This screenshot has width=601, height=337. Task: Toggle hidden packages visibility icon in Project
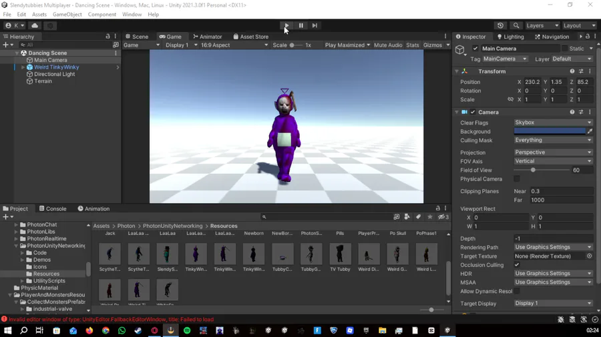point(443,217)
